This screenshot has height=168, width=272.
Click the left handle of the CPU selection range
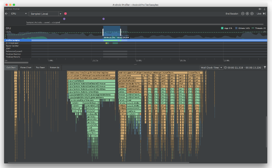pos(103,32)
